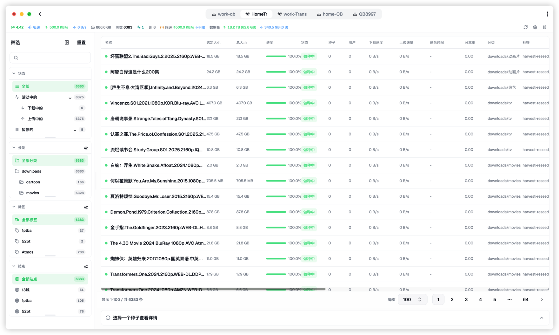Click the horizontal scrollbar under the table
This screenshot has height=335, width=559.
(213, 289)
